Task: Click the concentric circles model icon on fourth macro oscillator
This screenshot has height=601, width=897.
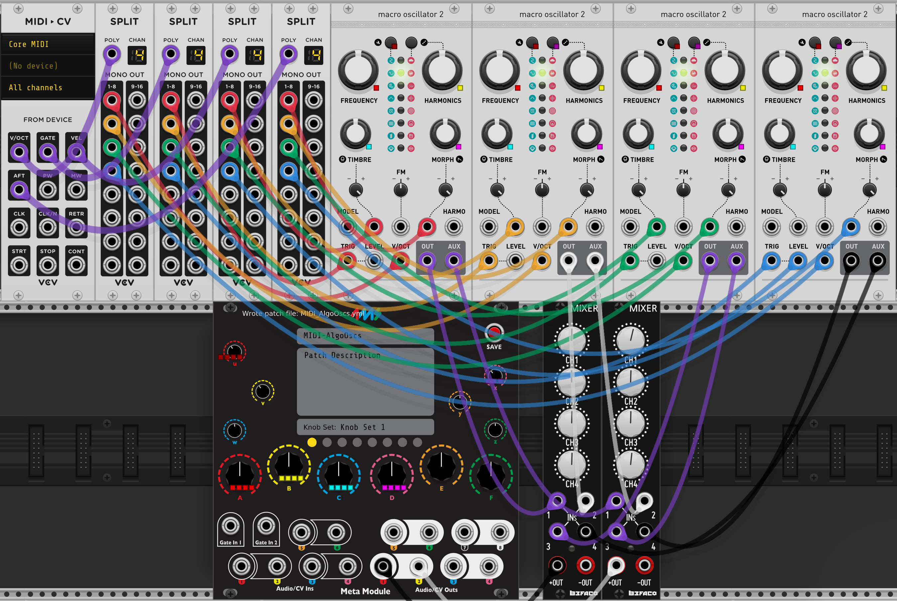Action: click(835, 110)
